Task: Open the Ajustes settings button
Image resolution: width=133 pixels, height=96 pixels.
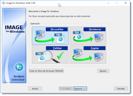Action: click(103, 71)
